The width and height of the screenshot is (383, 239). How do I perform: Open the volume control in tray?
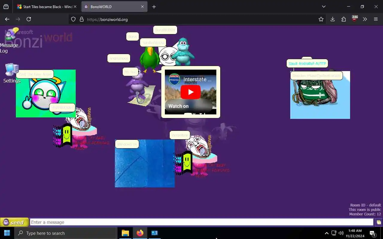341,233
